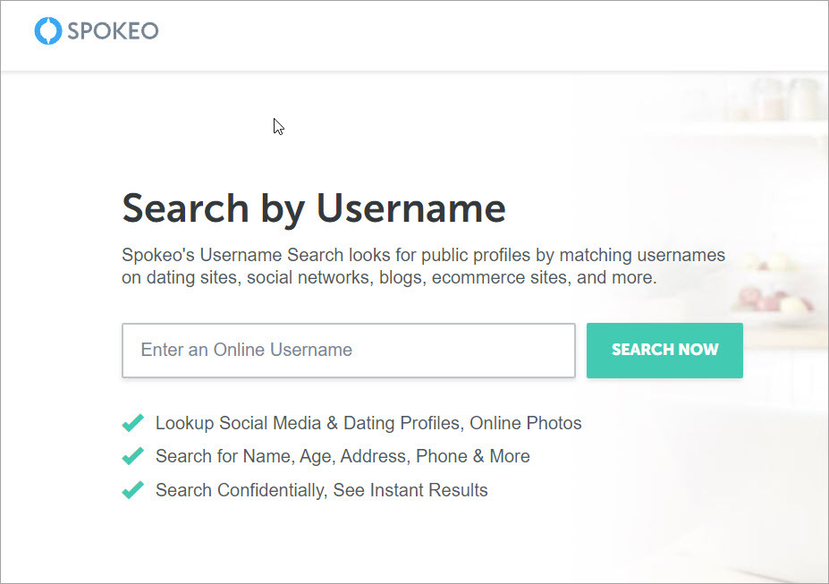This screenshot has height=584, width=829.
Task: Click the Search Confidentially text
Action: click(x=241, y=490)
